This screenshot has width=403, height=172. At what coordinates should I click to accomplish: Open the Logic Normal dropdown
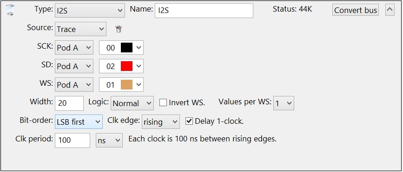(132, 103)
